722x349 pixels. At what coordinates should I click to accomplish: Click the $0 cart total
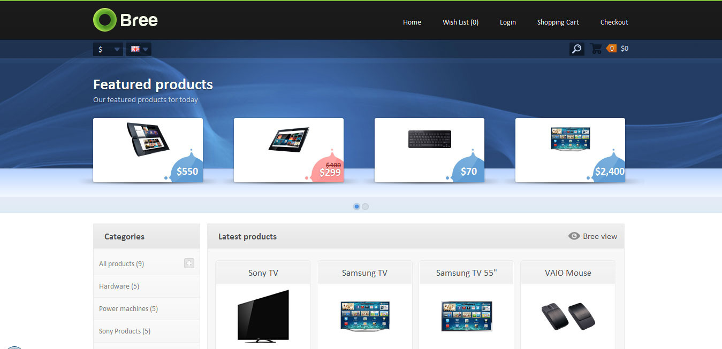coord(625,49)
